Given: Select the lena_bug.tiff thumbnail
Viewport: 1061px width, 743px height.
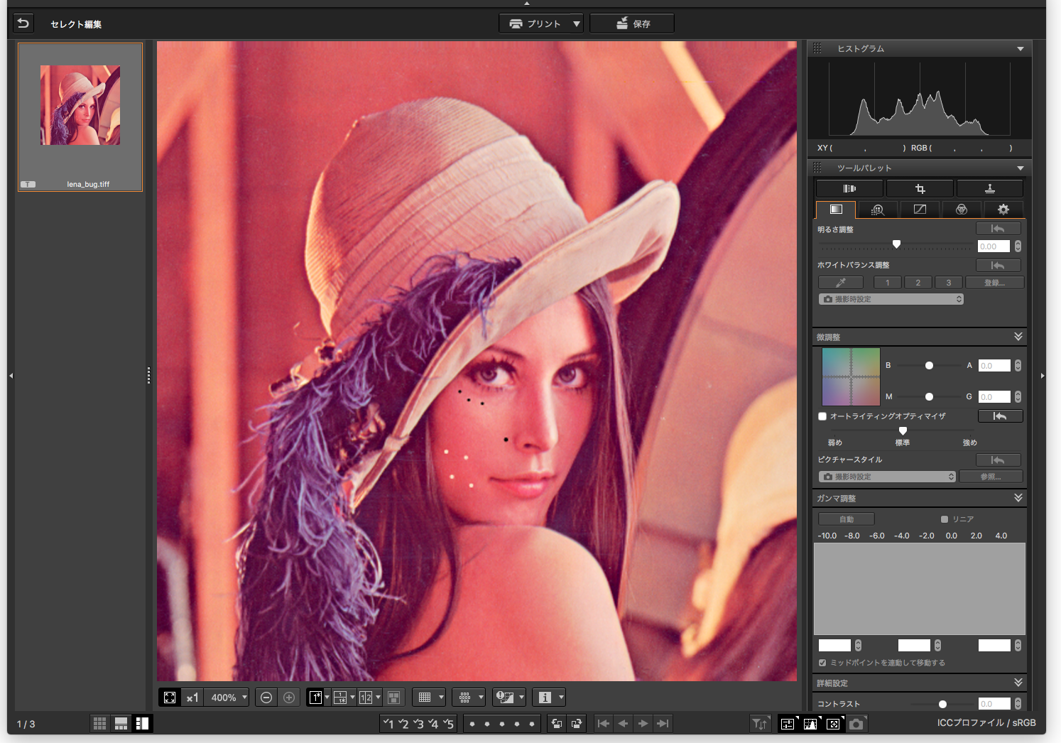Looking at the screenshot, I should pyautogui.click(x=80, y=117).
